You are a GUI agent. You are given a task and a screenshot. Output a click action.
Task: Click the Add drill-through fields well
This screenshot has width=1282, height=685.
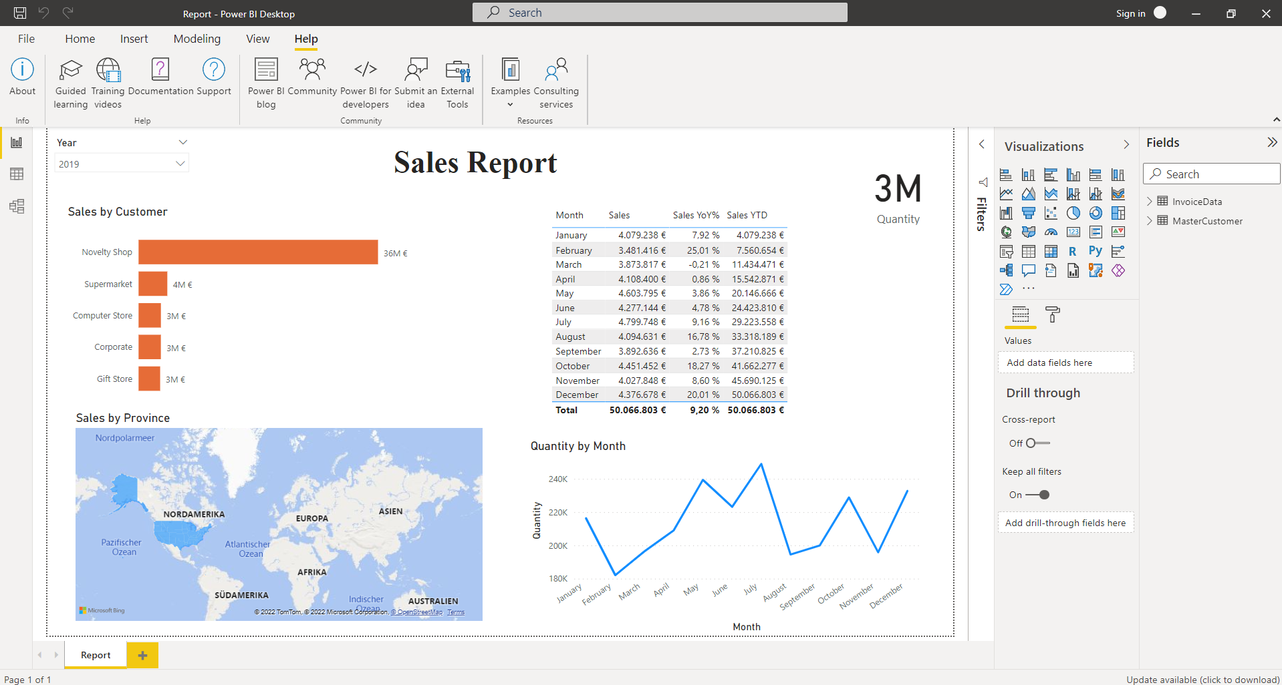click(x=1065, y=523)
